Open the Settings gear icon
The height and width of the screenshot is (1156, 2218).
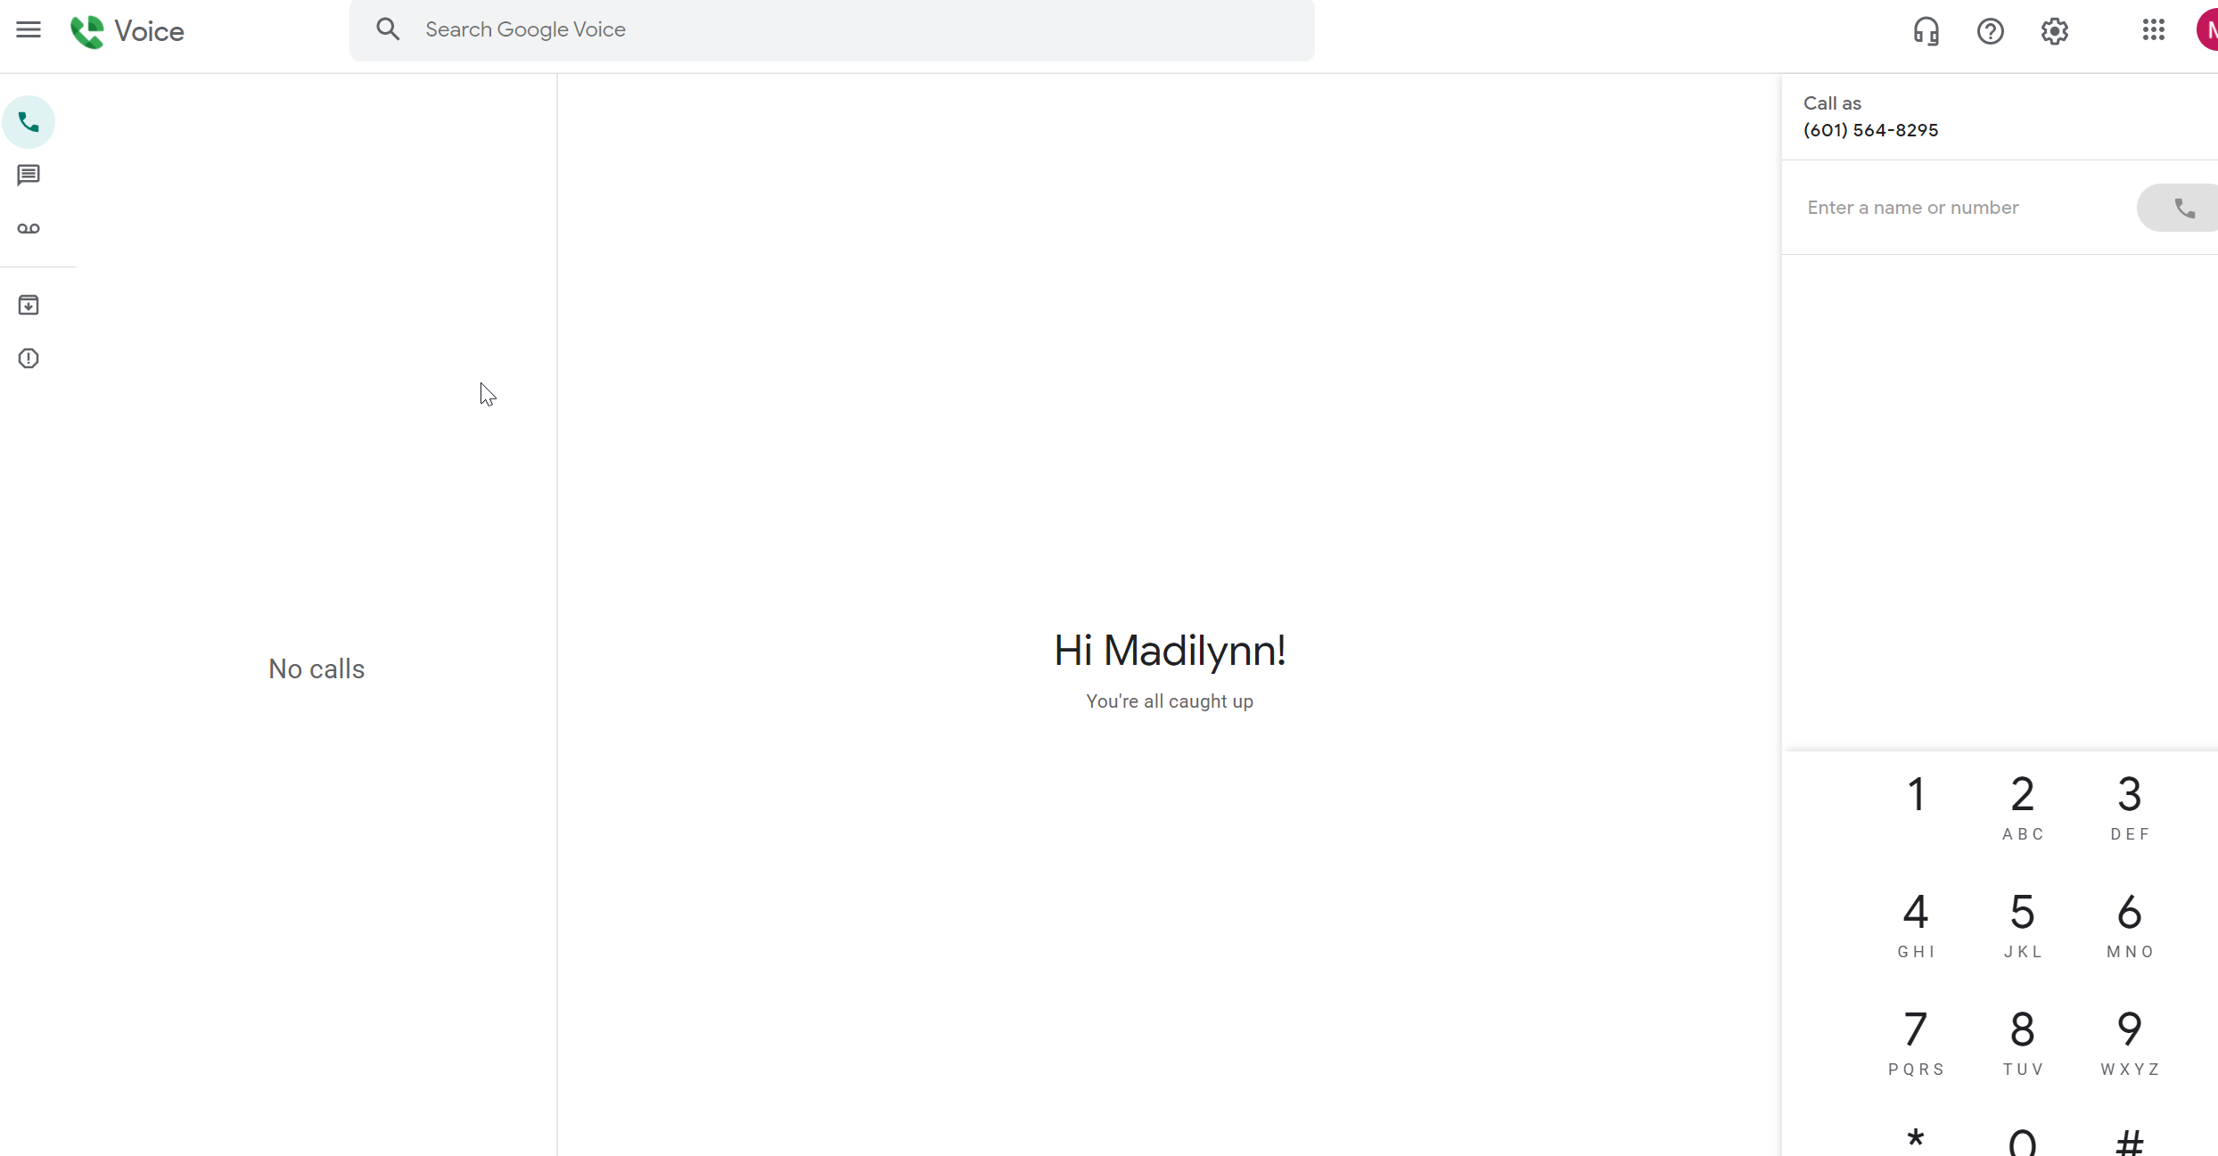coord(2054,31)
